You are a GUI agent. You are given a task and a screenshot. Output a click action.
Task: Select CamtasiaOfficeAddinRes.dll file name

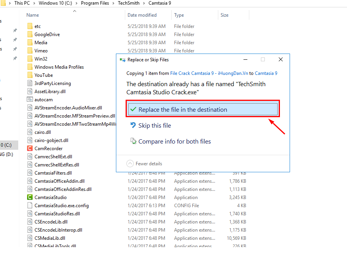[63, 189]
